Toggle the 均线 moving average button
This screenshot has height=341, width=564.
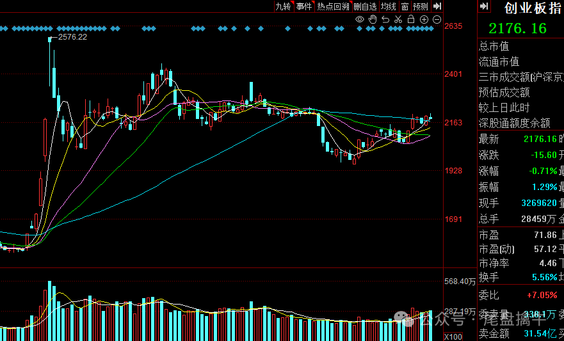[x=389, y=6]
